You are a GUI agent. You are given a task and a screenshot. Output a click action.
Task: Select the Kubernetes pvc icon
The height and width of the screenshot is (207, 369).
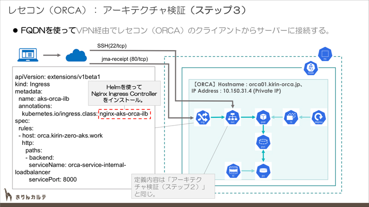(263, 142)
